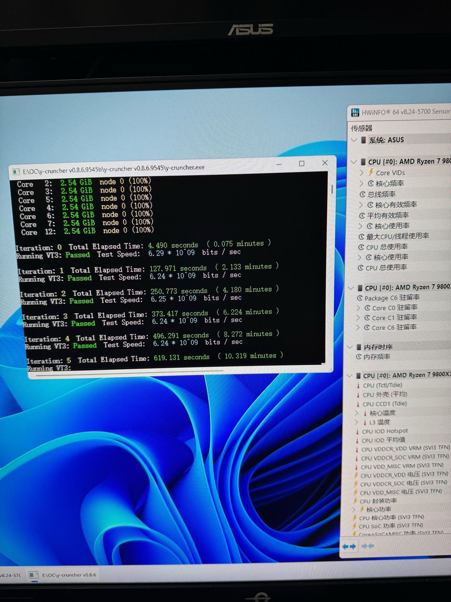Click the thermometer icon beside CPU CCD1 (Tdie)
This screenshot has width=451, height=602.
click(358, 404)
